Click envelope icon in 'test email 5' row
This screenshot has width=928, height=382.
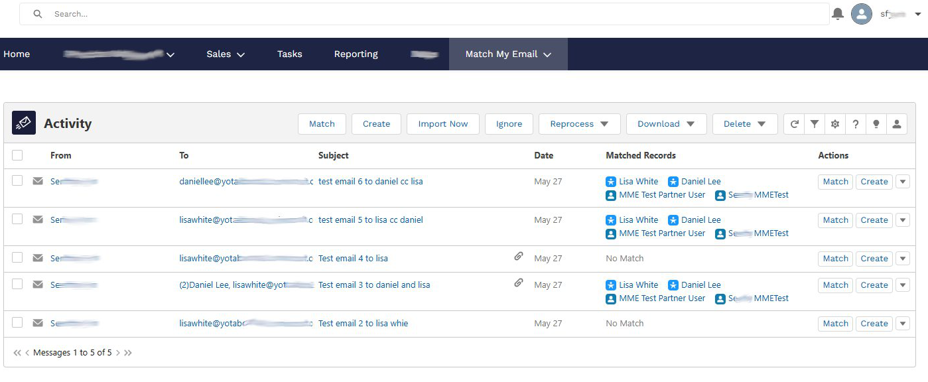(38, 220)
